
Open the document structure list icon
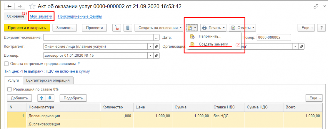[128, 28]
